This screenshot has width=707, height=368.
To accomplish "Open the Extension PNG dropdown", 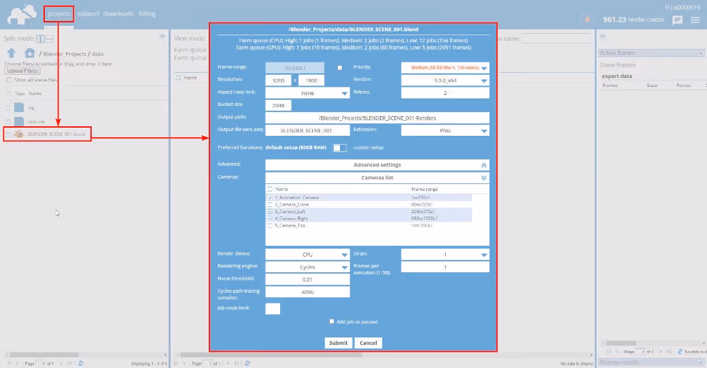I will click(x=445, y=130).
